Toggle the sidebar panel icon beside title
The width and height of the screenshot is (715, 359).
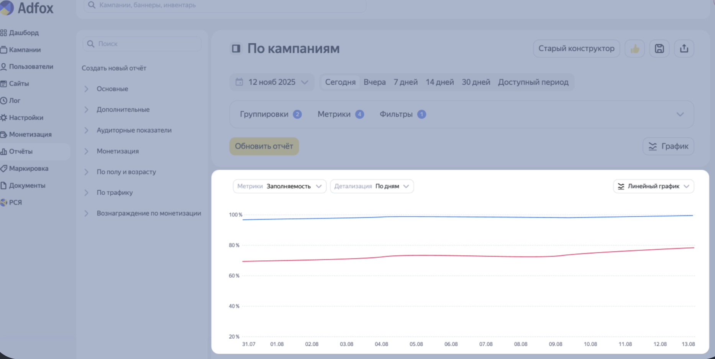[x=236, y=49]
